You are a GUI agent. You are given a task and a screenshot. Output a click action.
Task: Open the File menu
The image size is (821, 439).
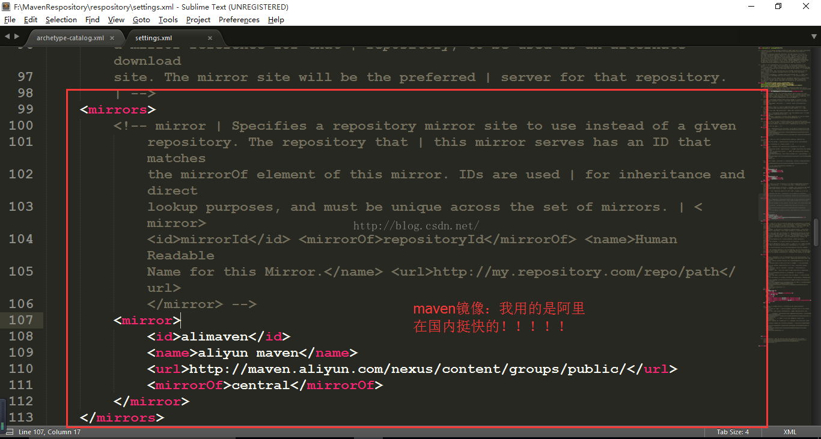click(10, 20)
